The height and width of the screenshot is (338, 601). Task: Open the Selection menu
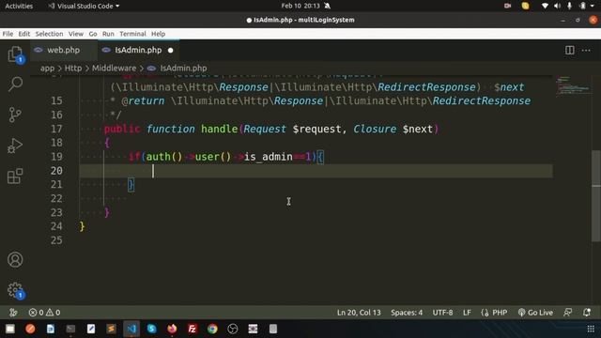tap(49, 34)
